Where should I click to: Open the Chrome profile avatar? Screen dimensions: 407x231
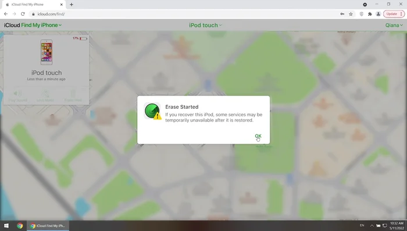click(x=378, y=14)
